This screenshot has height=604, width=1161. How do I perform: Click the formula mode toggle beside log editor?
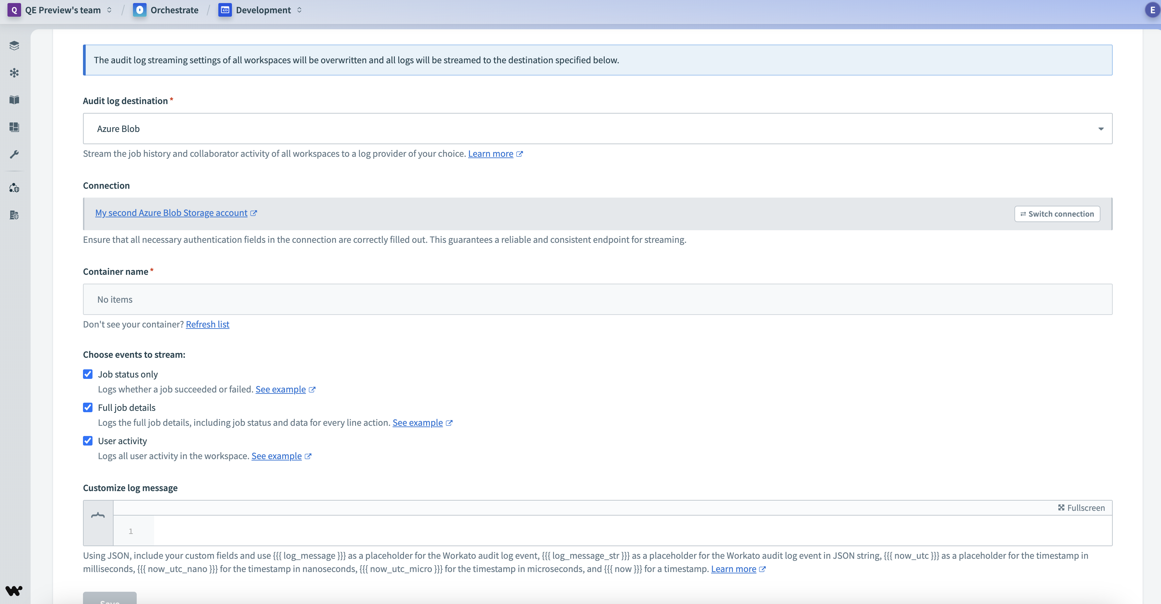tap(98, 515)
